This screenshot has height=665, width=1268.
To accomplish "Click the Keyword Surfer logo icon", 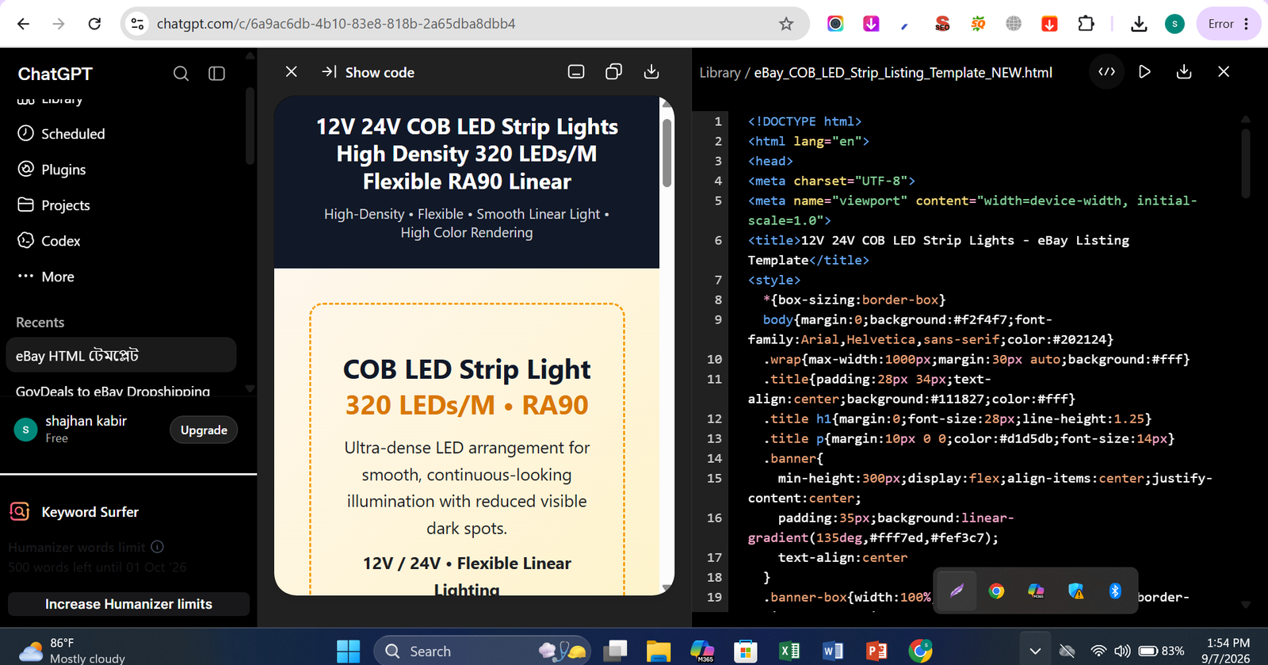I will pyautogui.click(x=20, y=511).
